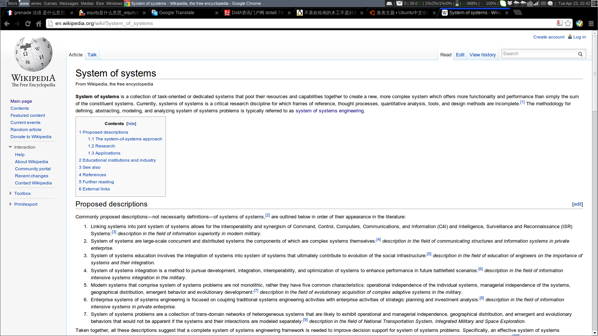Click Donate to Wikipedia
Image resolution: width=598 pixels, height=336 pixels.
click(x=31, y=137)
